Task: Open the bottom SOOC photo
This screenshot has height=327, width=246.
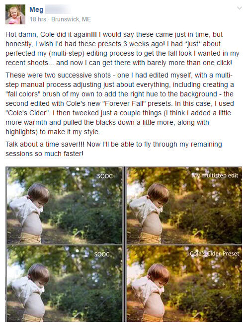Action: coord(65,283)
